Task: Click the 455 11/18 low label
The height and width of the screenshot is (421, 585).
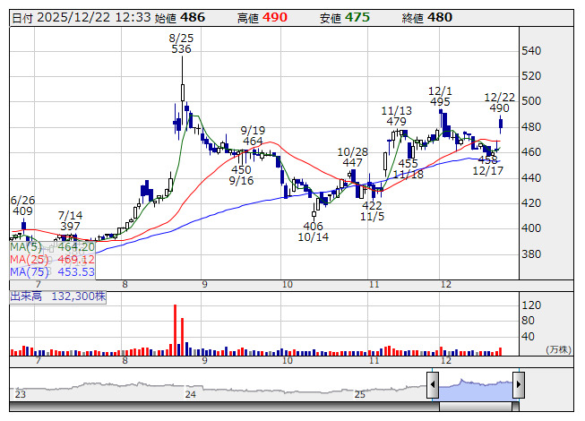Action: tap(409, 169)
